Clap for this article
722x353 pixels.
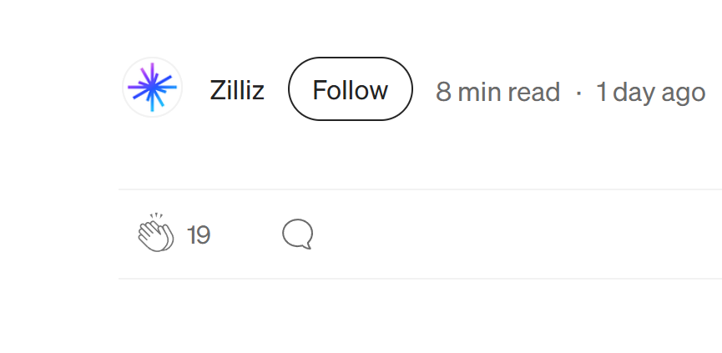[154, 234]
